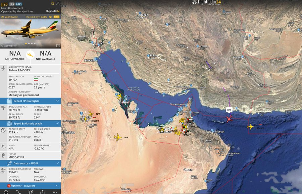Expand Data source - ADS-B section
302x194 pixels.
point(31,163)
